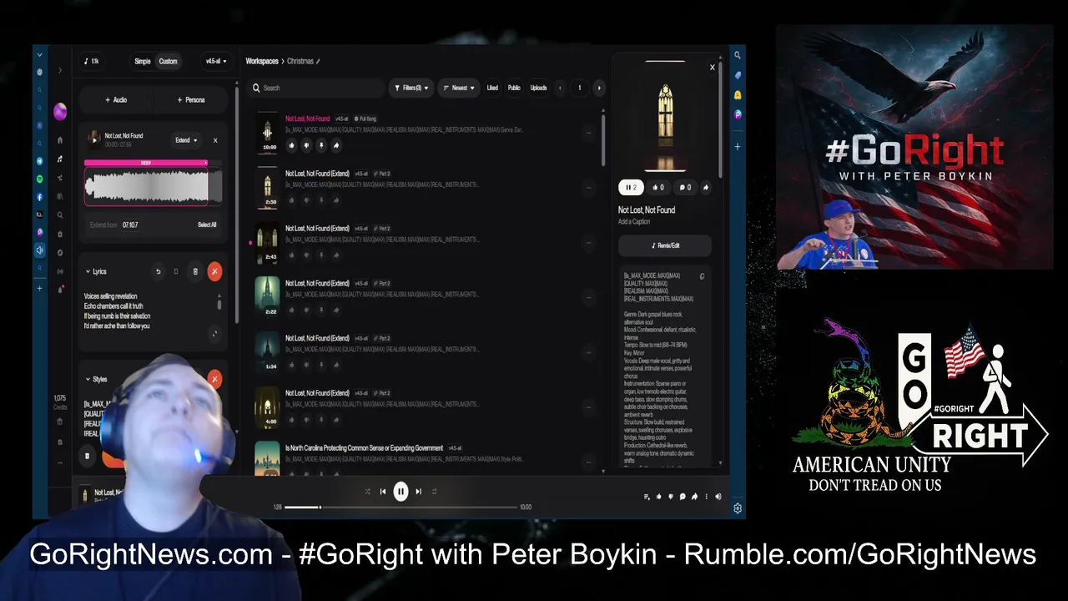This screenshot has height=601, width=1068.
Task: Open the Filters (3) dropdown
Action: pos(411,88)
